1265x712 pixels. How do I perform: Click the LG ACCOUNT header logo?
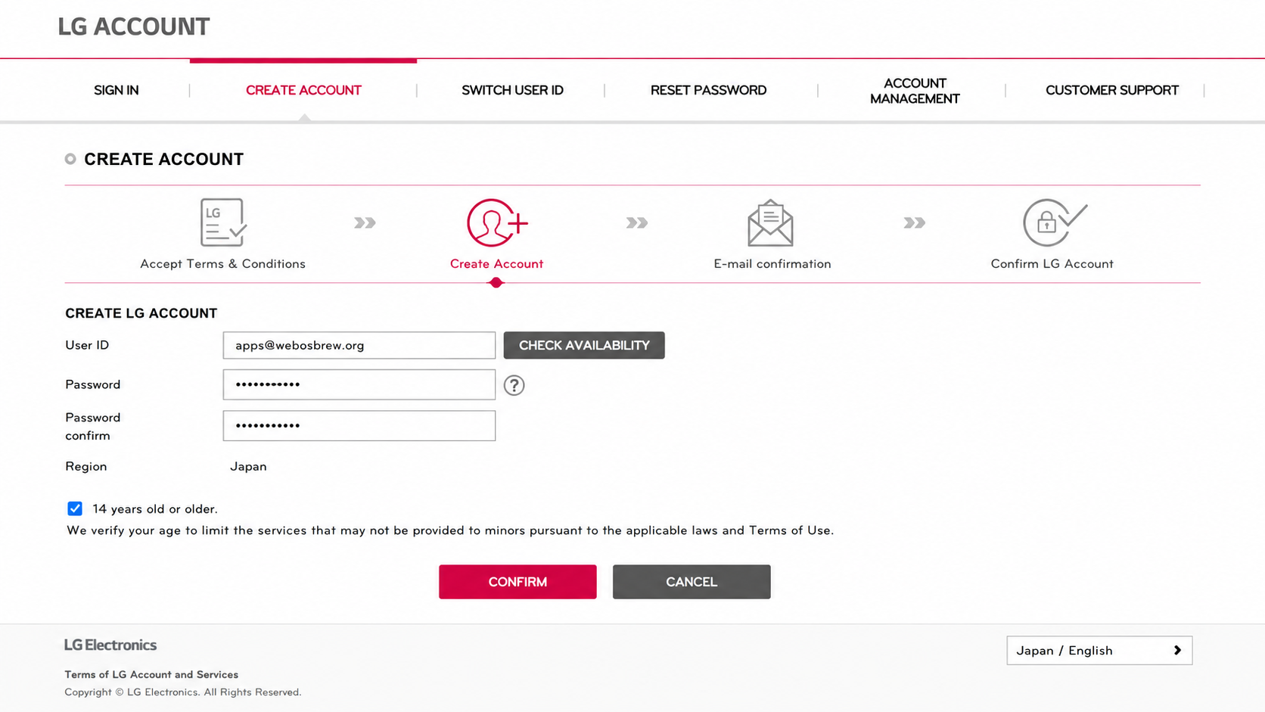[134, 26]
